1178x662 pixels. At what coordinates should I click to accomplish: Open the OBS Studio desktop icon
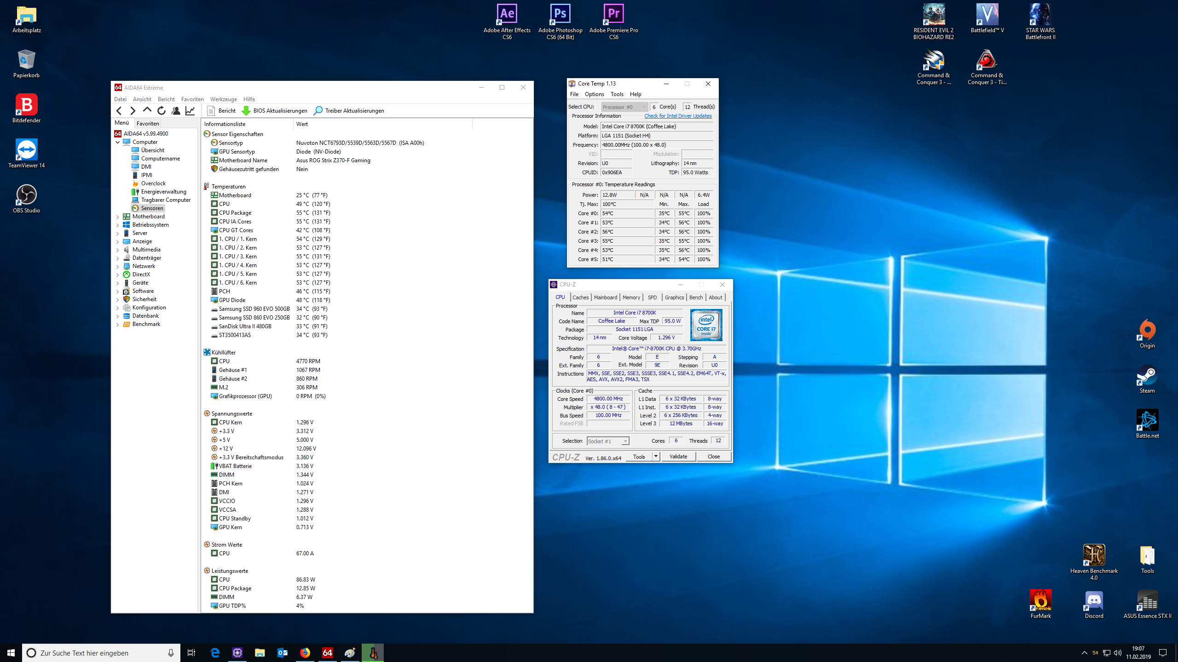(26, 199)
